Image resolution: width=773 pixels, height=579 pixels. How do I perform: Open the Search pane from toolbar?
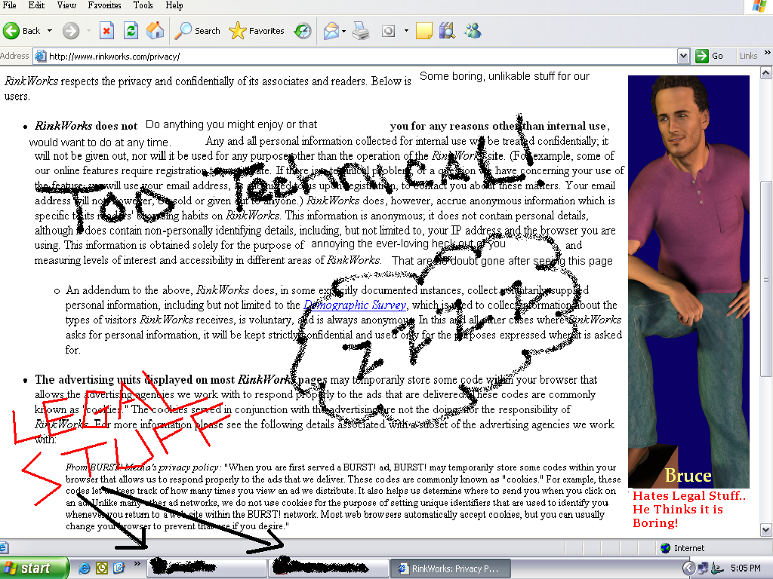pyautogui.click(x=197, y=31)
